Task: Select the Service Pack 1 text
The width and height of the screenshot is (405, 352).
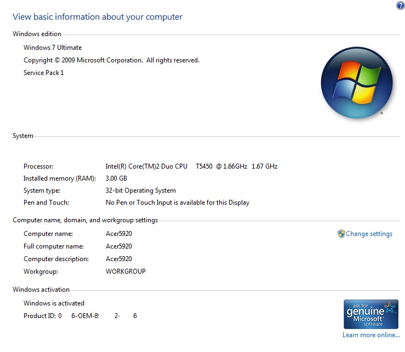Action: (44, 73)
